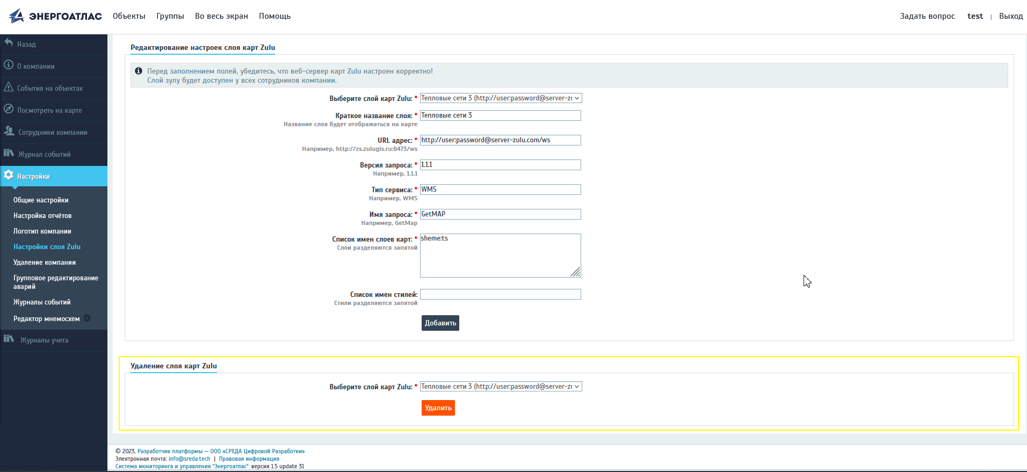Viewport: 1027px width, 472px height.
Task: Click the Энергоатлас logo icon
Action: point(17,16)
